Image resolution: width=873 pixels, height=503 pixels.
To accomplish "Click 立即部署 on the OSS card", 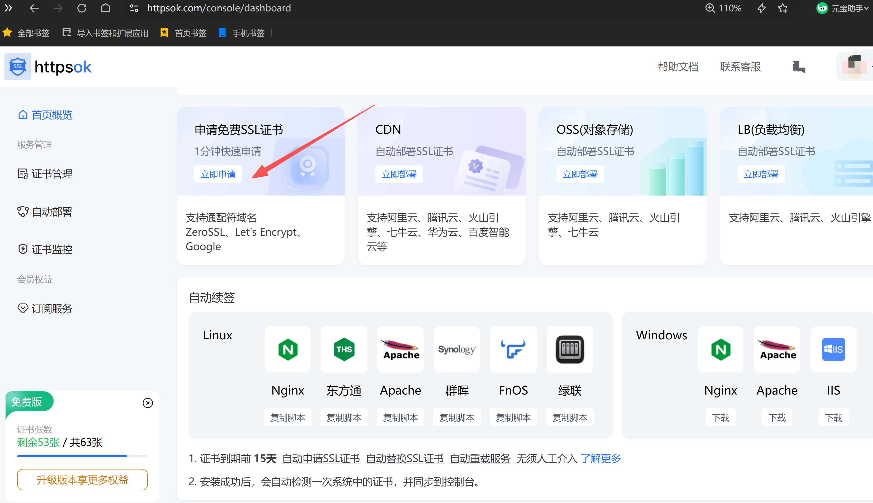I will 580,174.
